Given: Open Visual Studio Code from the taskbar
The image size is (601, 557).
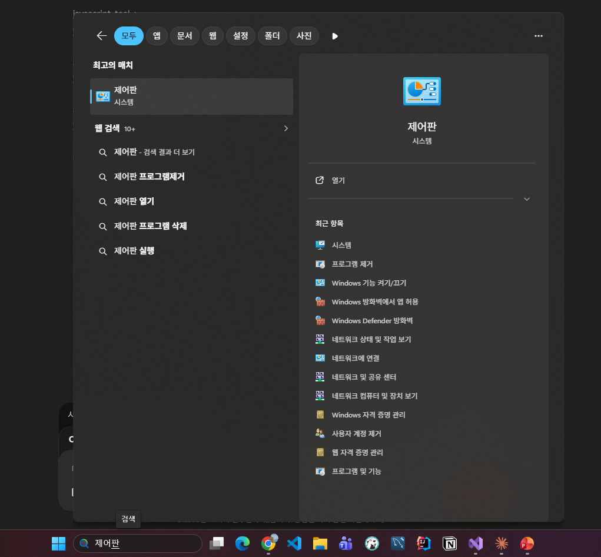Looking at the screenshot, I should [x=294, y=543].
